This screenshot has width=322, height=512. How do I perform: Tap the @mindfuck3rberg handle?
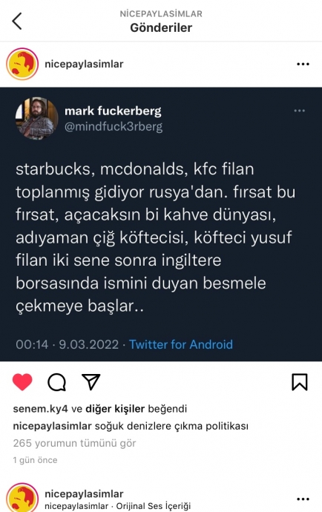click(x=114, y=127)
